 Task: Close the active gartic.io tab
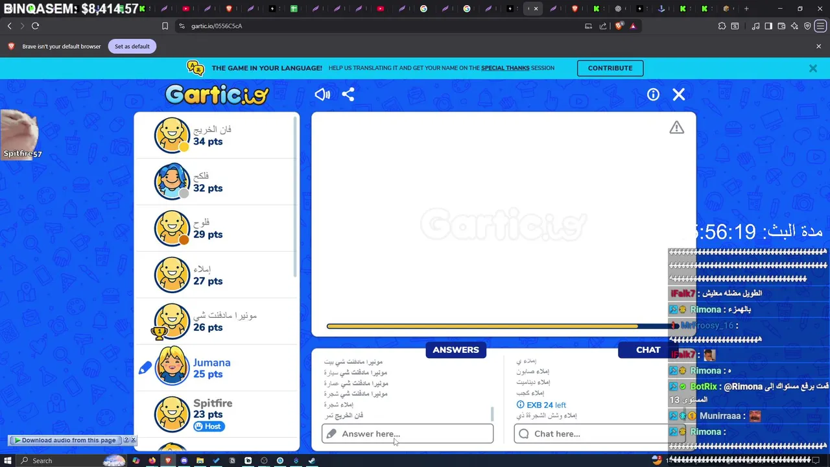tap(536, 8)
